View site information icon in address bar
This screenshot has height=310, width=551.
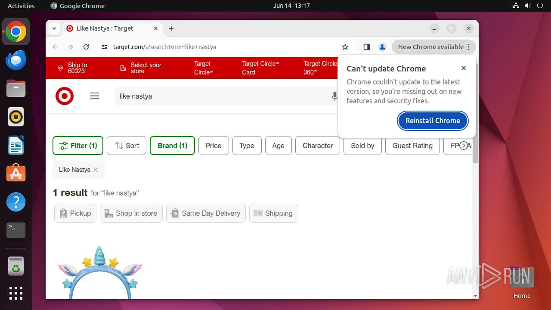coord(105,47)
